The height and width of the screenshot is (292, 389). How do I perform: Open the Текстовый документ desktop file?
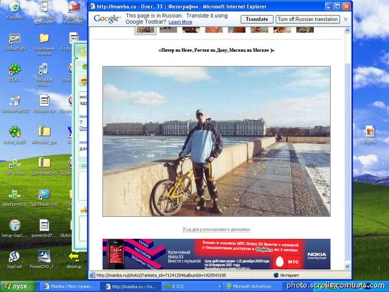pos(44,12)
